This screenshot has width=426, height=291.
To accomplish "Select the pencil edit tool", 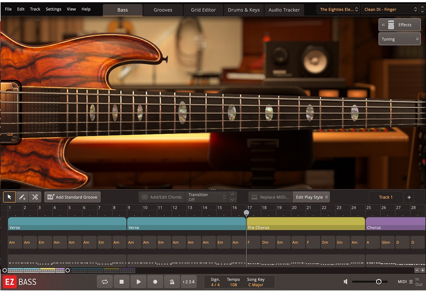I will [x=22, y=197].
